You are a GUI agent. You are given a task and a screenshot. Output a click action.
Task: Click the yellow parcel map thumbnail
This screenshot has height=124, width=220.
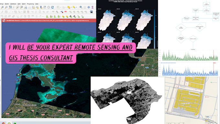[x=192, y=100]
